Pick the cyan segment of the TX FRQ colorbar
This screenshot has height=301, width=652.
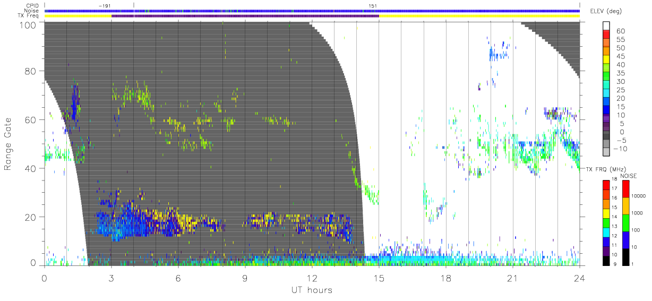607,231
